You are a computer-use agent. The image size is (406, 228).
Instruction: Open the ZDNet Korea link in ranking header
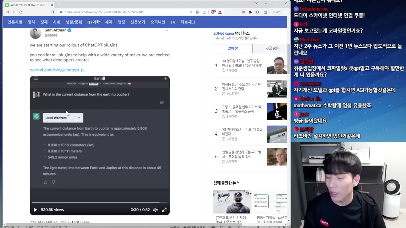point(224,33)
